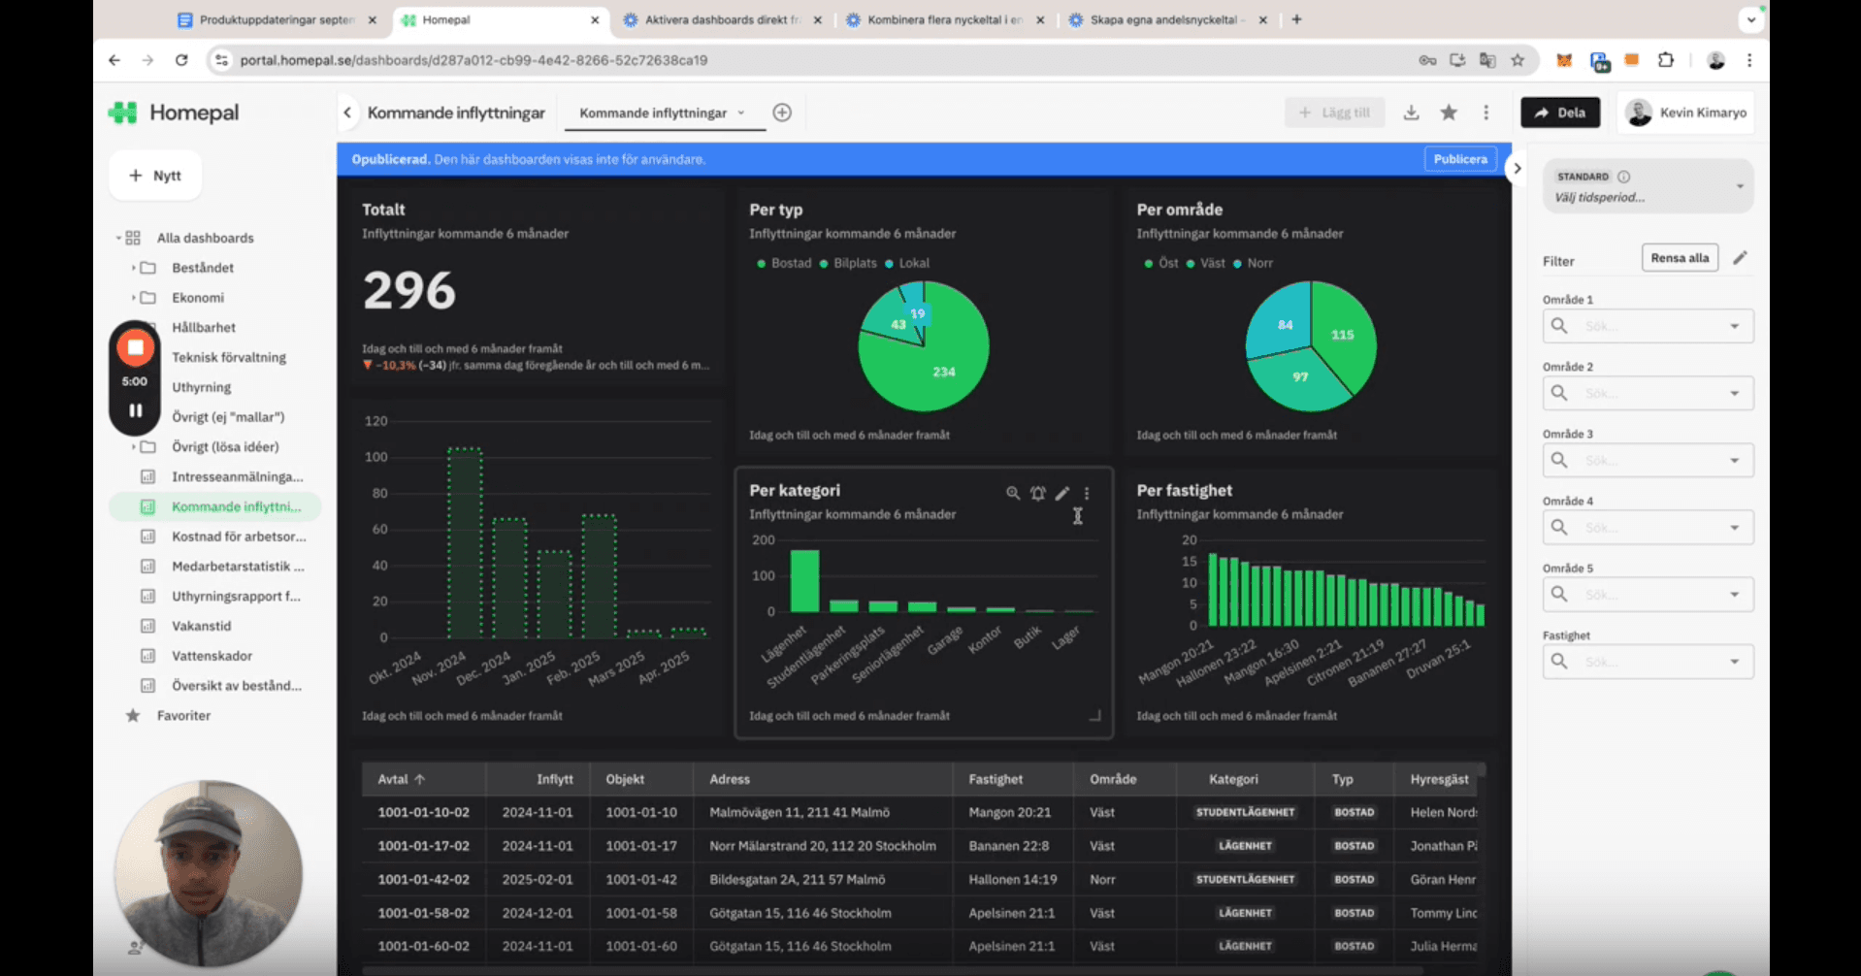Mark dashboard as favorite with star icon
Screen dimensions: 1861x976
pos(1449,113)
